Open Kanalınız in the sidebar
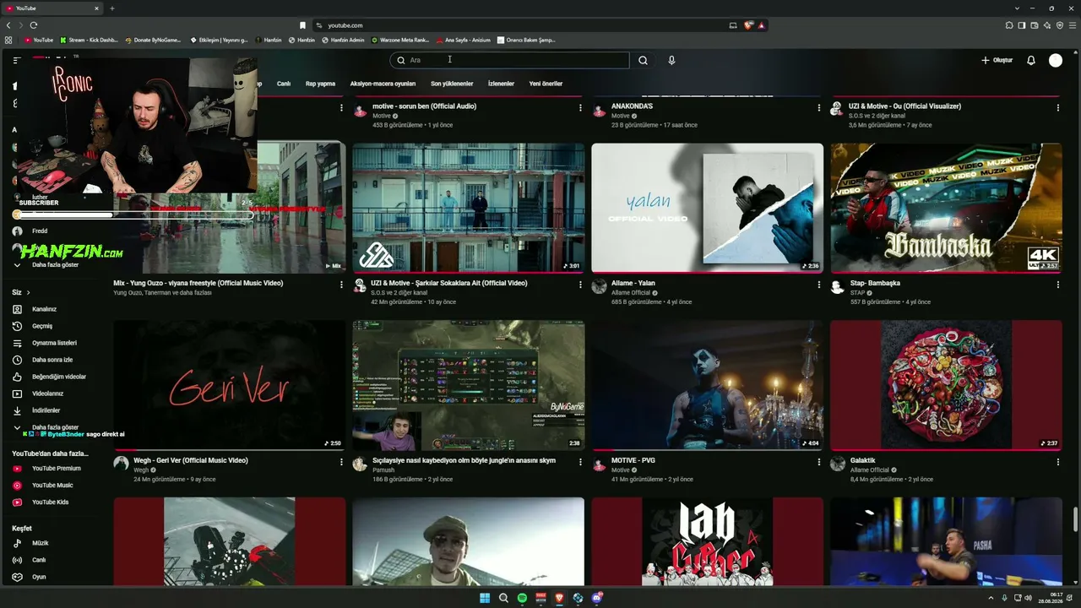The height and width of the screenshot is (608, 1081). coord(56,309)
